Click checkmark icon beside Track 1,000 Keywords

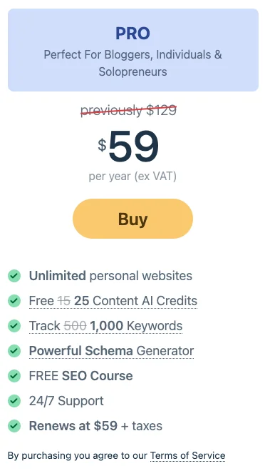(14, 326)
